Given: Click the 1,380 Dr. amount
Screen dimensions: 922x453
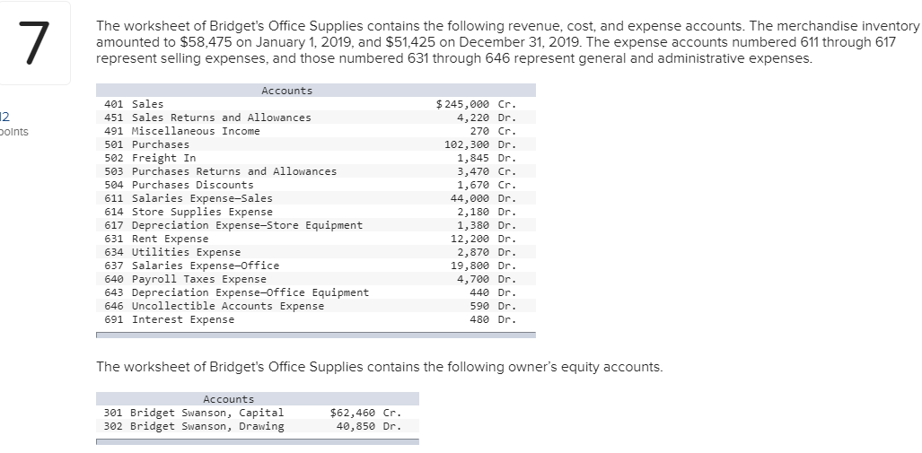Looking at the screenshot, I should (487, 225).
